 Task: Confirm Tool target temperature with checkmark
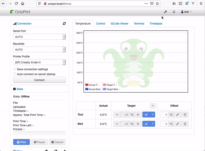[x=146, y=115]
